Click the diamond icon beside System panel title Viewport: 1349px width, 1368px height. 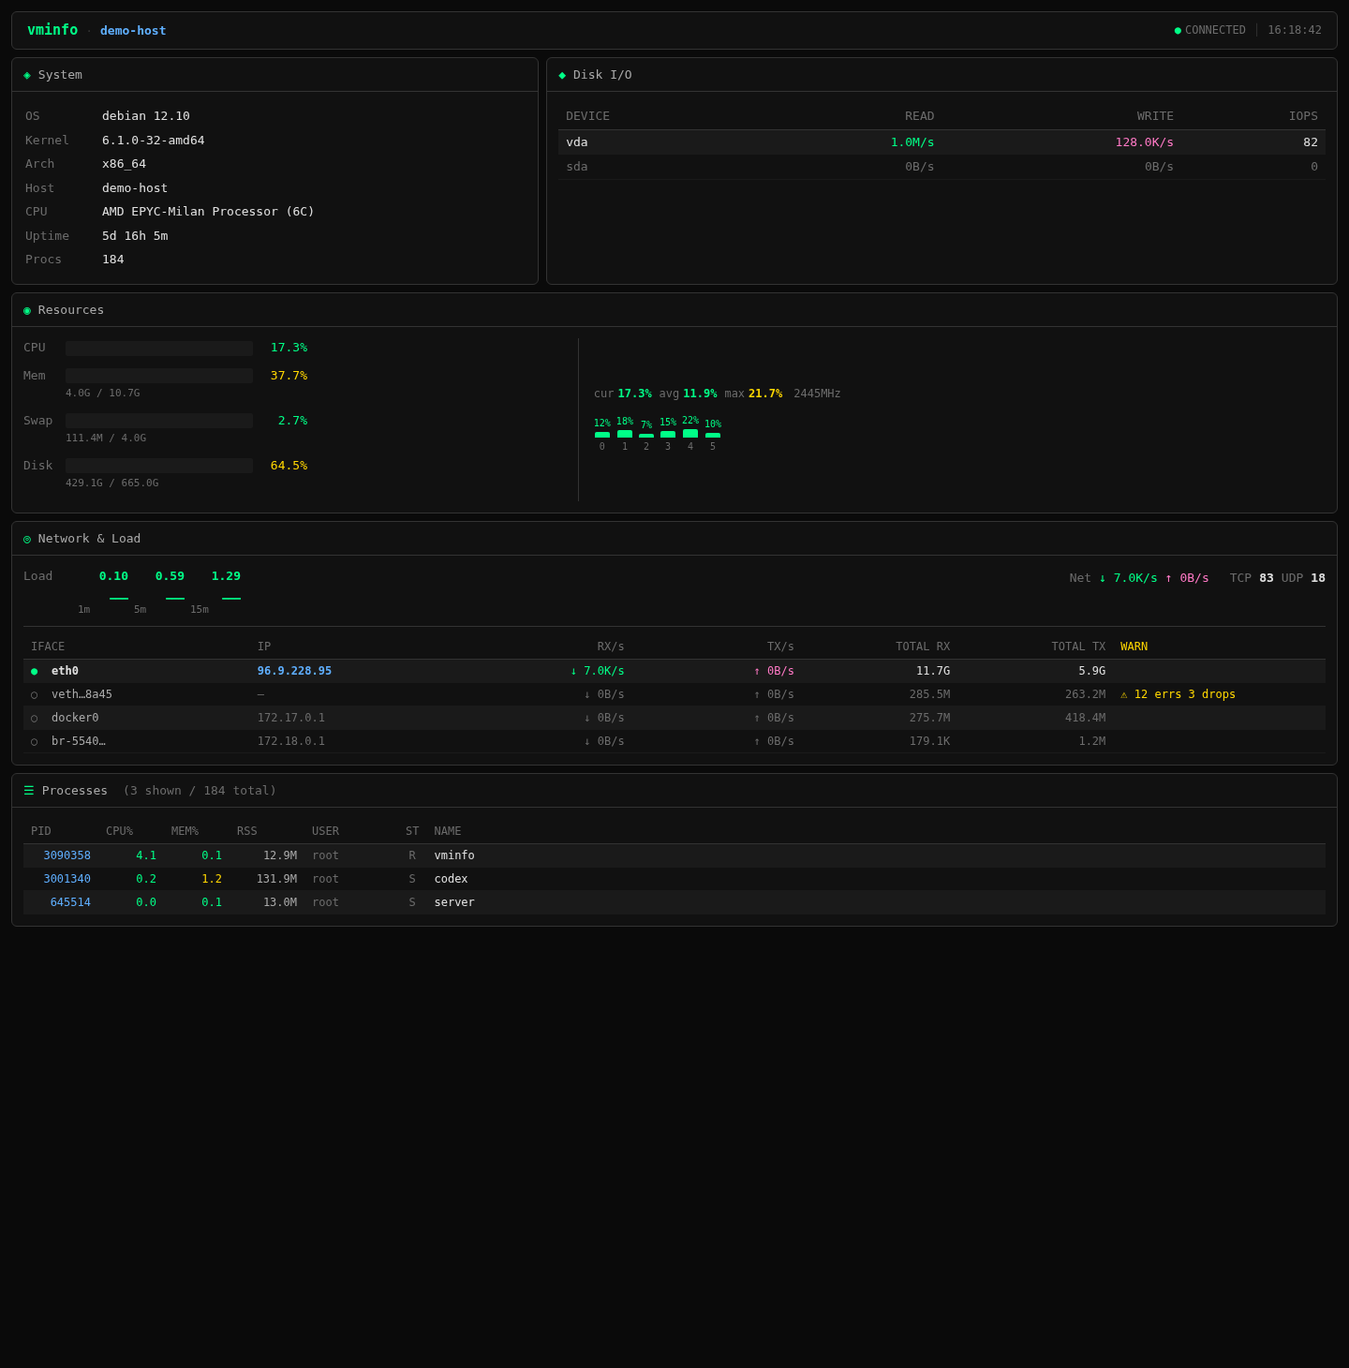click(x=28, y=75)
